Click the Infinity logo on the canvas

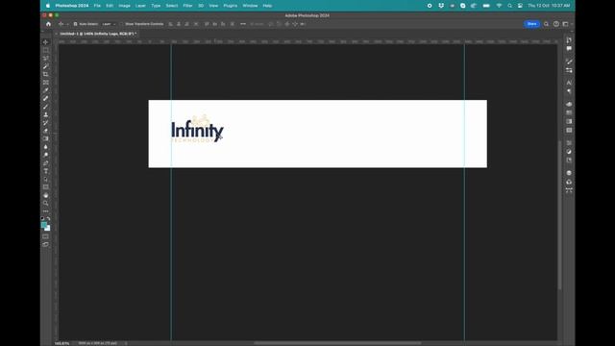(x=197, y=129)
